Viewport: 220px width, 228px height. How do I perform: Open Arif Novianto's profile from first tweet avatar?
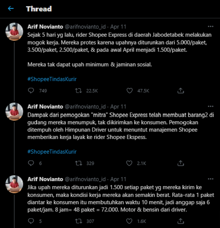pos(14,32)
